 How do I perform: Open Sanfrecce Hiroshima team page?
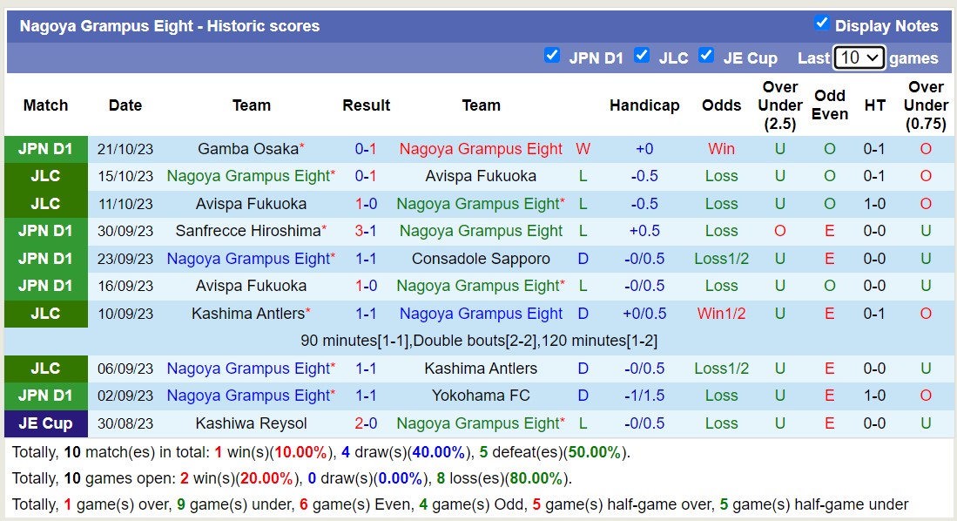pos(248,231)
